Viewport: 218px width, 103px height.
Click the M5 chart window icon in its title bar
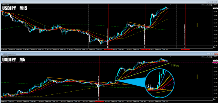tap(2, 54)
